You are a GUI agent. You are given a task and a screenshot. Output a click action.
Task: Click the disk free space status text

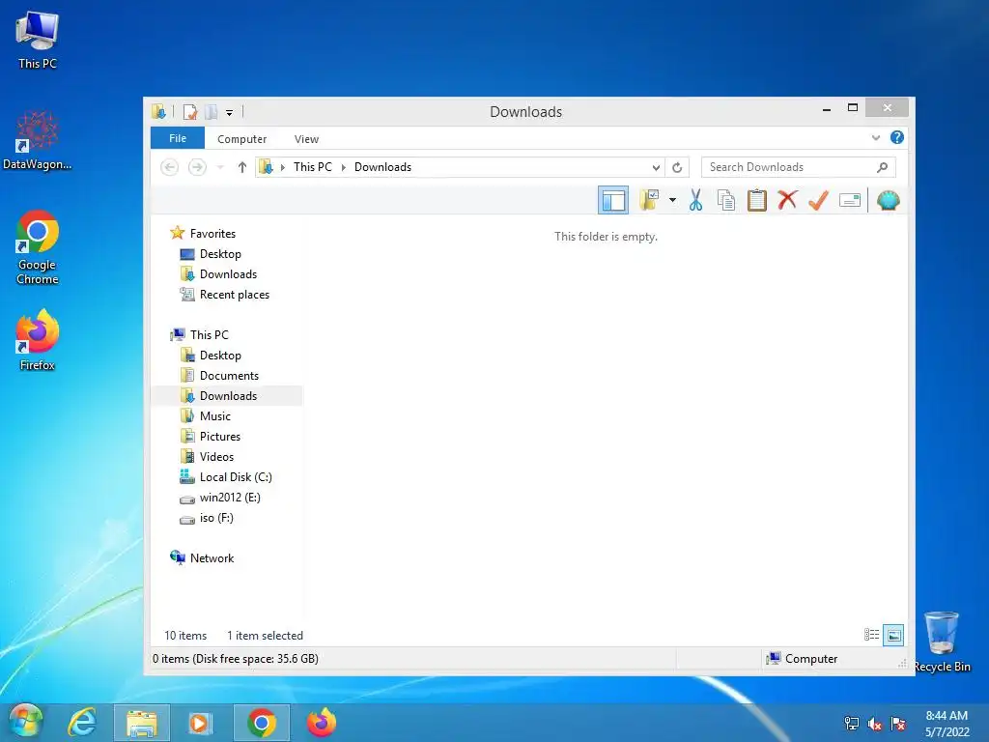236,659
